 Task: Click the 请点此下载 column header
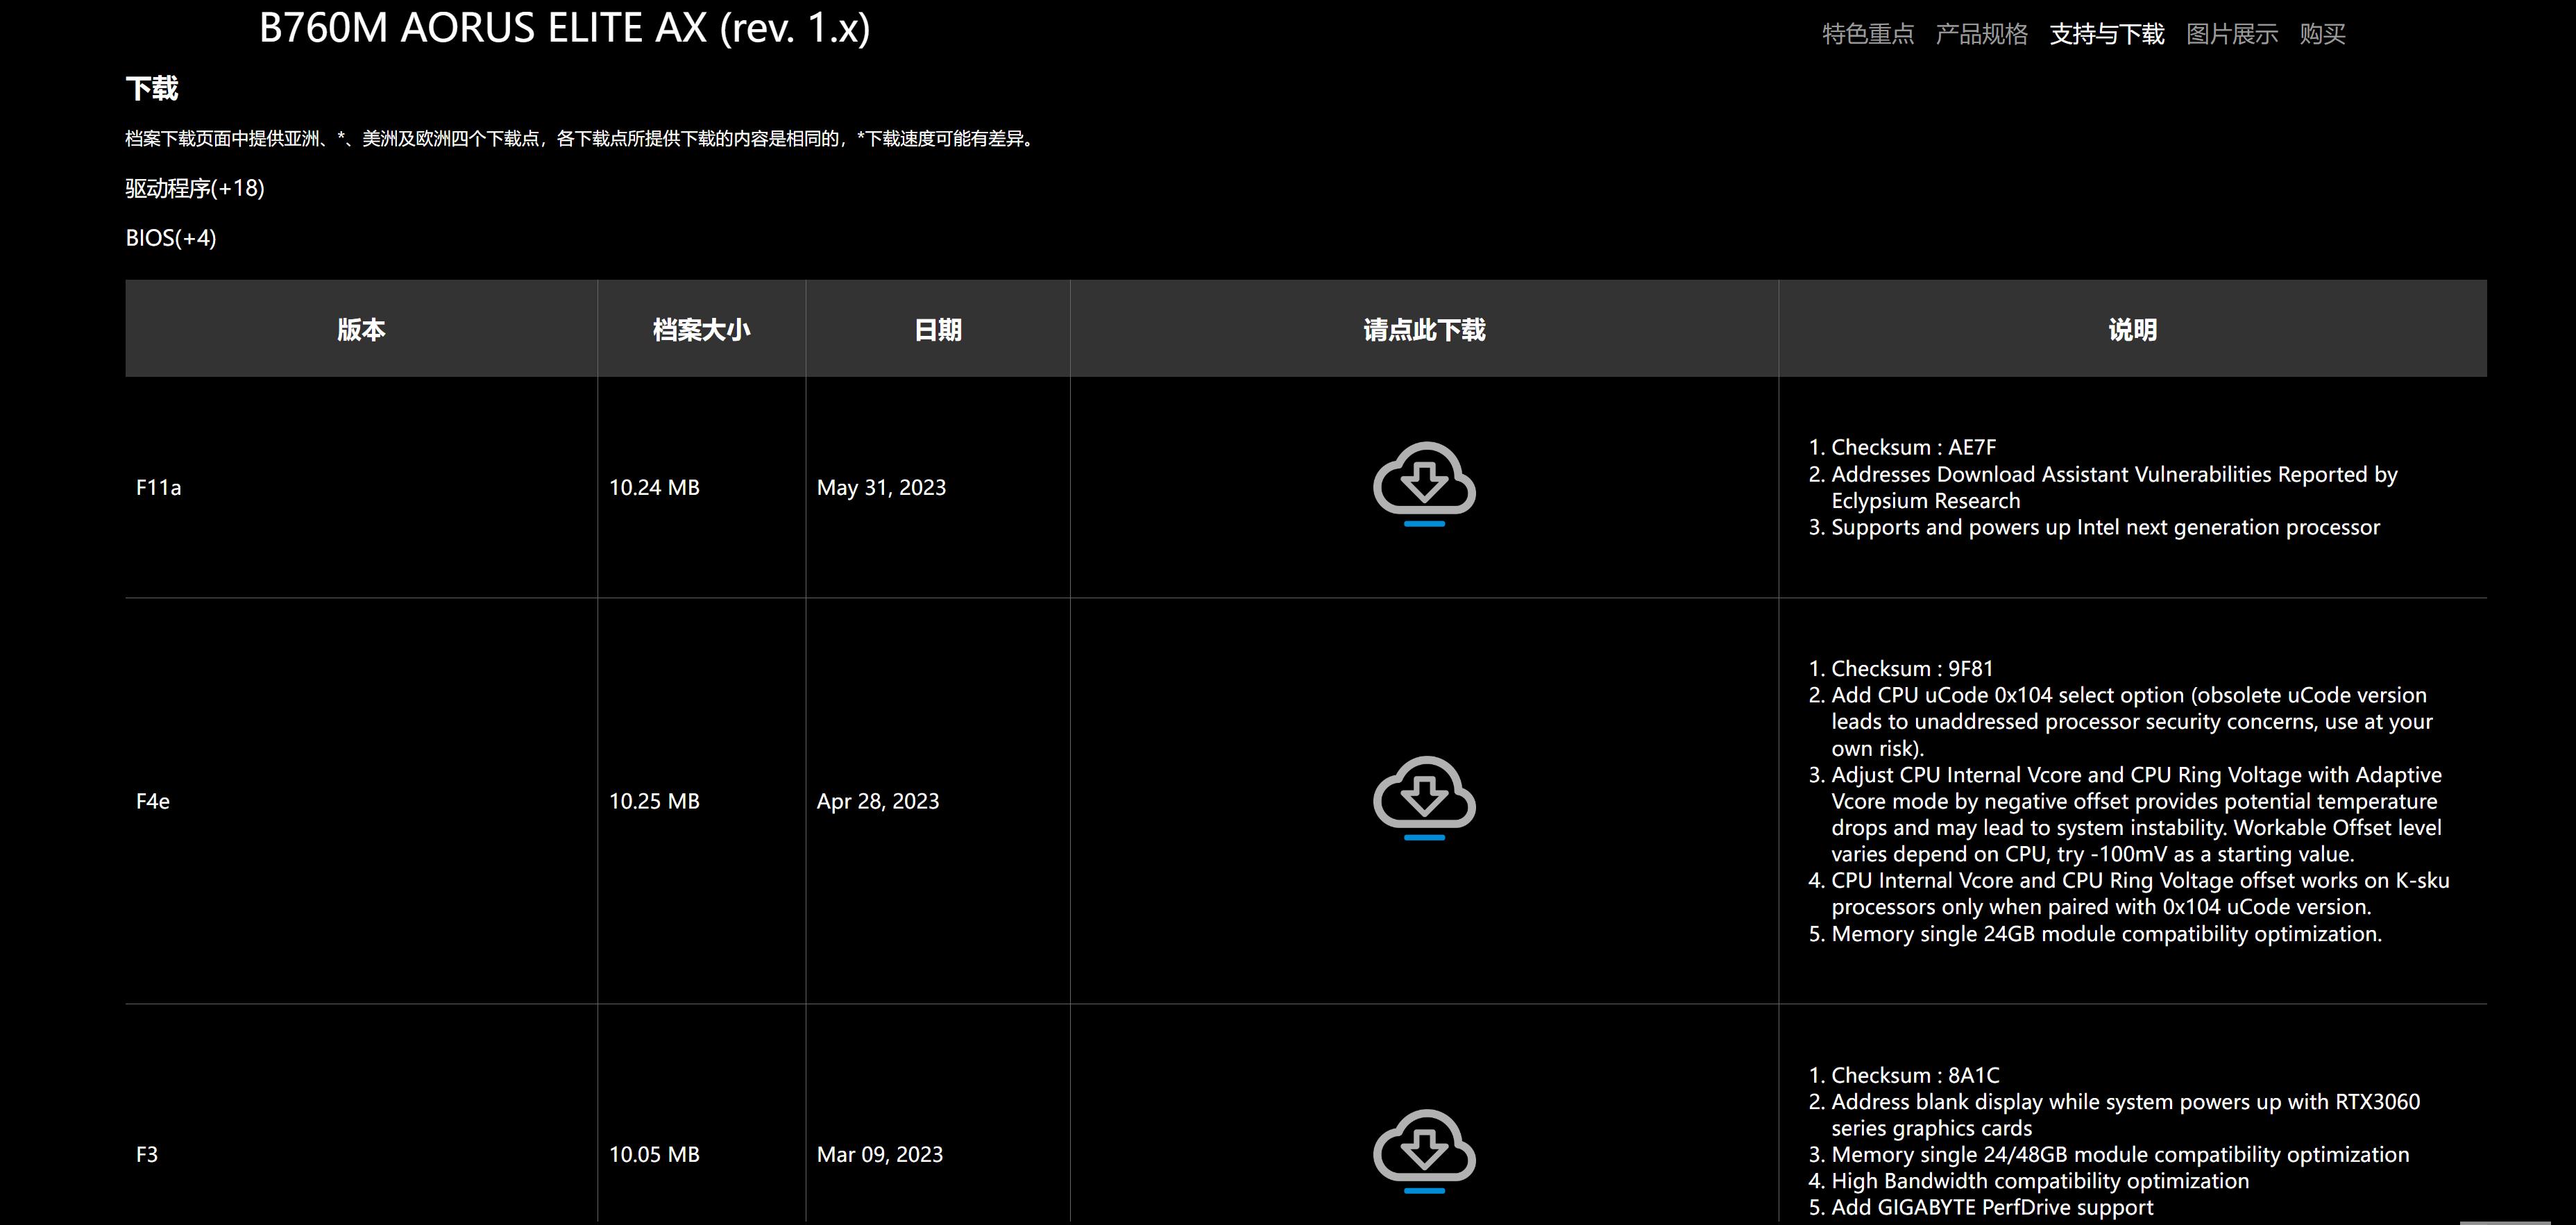pyautogui.click(x=1424, y=330)
